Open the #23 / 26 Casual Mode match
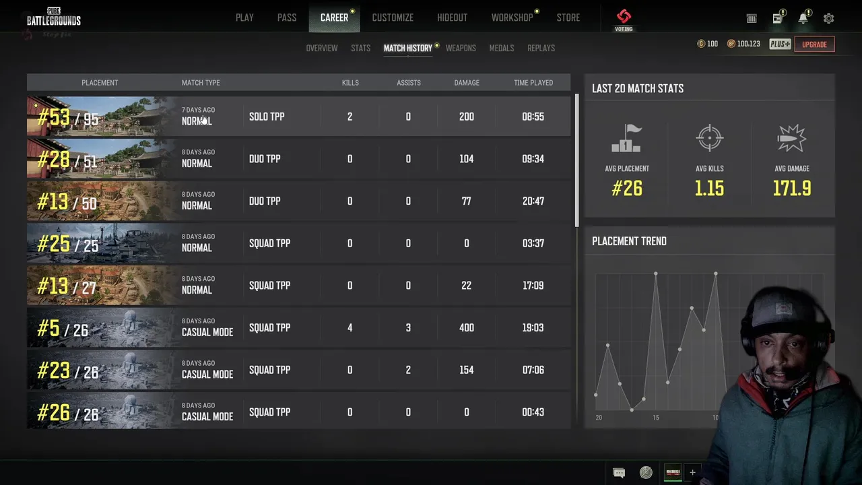This screenshot has height=485, width=862. click(298, 370)
